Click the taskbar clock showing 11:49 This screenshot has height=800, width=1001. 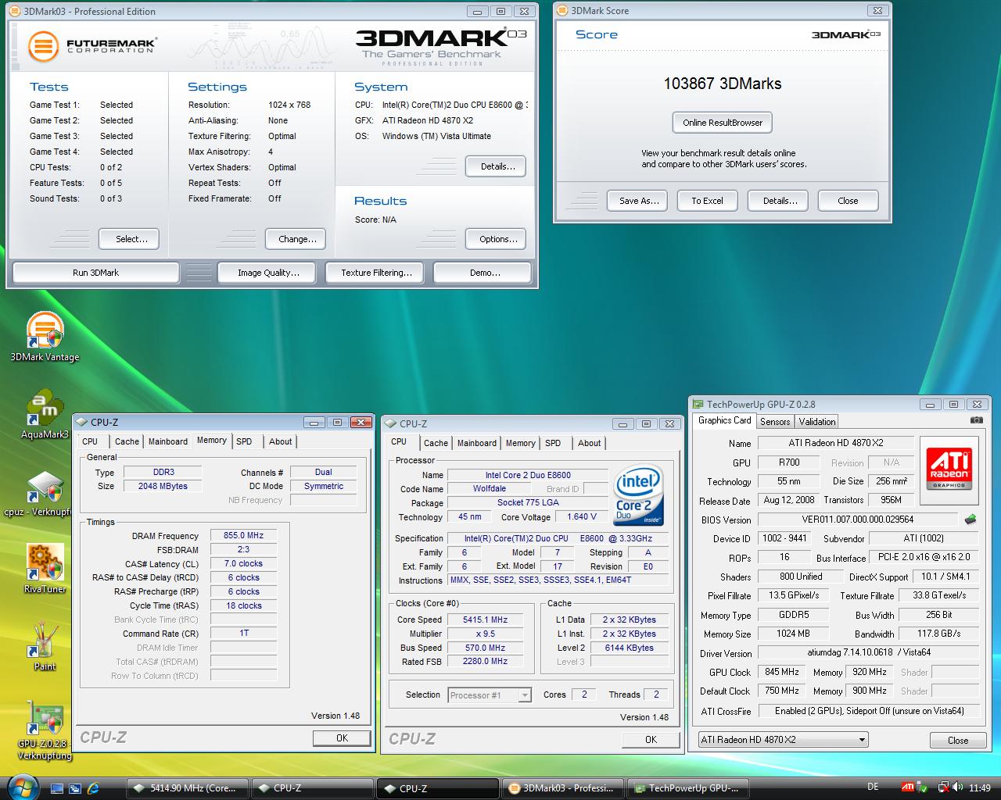979,787
